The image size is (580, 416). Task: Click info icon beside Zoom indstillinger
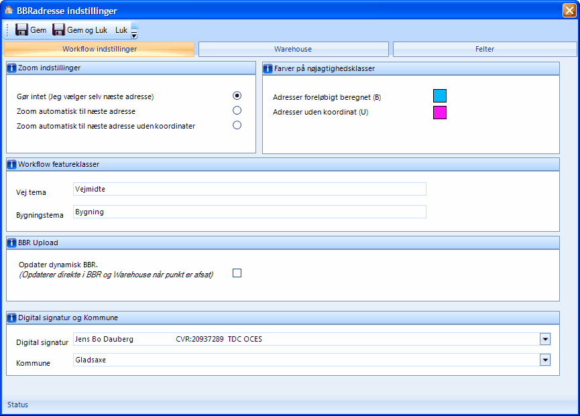12,68
